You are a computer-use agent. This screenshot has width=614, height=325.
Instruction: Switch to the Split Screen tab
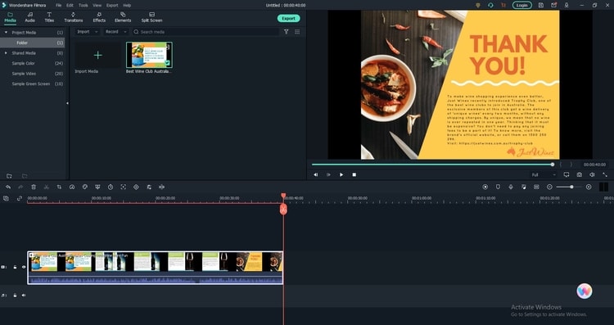coord(151,17)
